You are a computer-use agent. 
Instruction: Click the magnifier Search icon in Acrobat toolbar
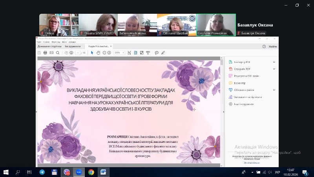[58, 53]
